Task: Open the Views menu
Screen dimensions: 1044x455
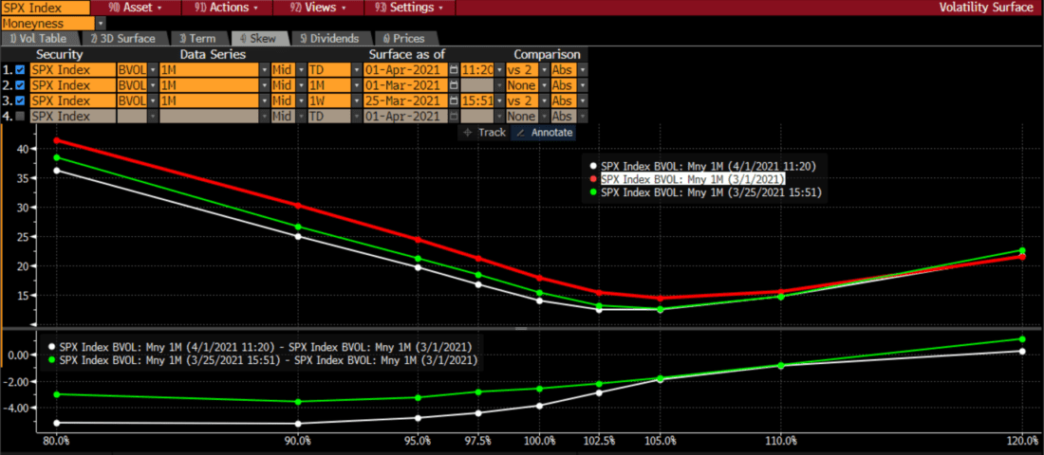Action: [318, 8]
